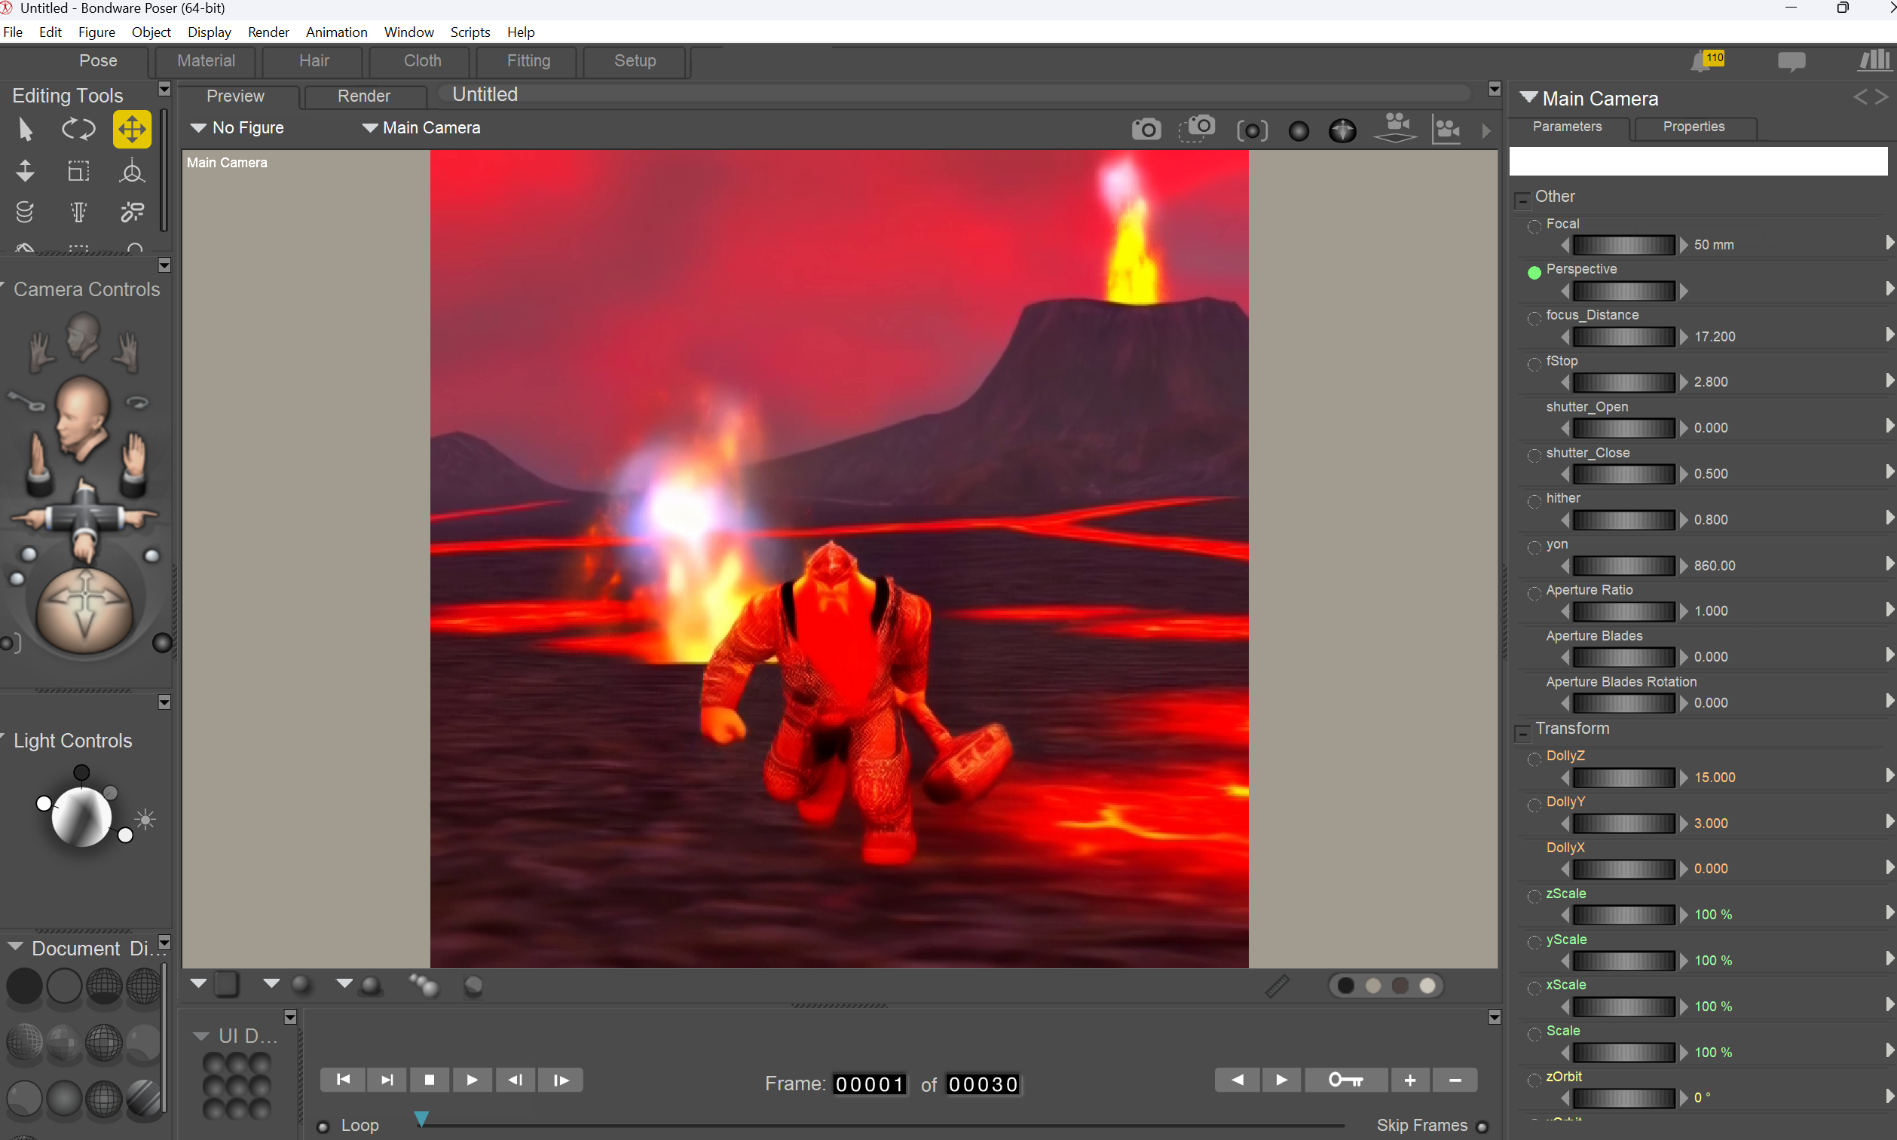
Task: Select the Scale editing tool
Action: coord(78,170)
